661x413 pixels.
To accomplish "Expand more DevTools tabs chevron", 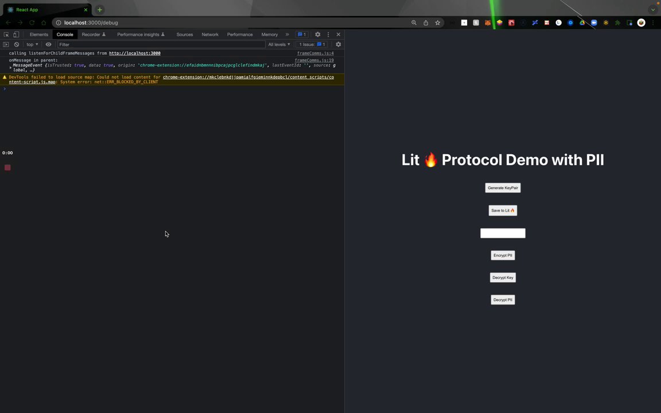I will click(287, 34).
